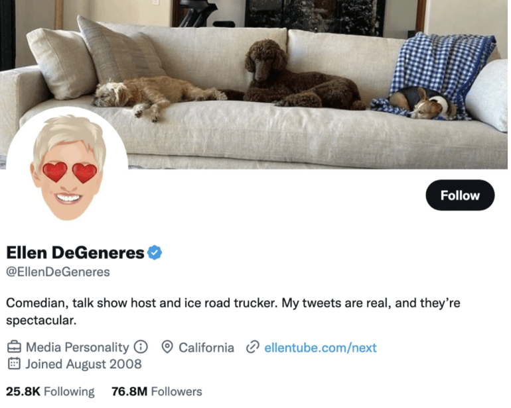The image size is (511, 408).
Task: Click the California location text
Action: click(206, 347)
